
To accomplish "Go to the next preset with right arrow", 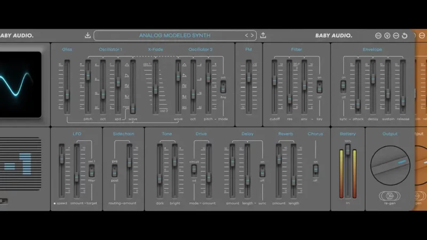I will 252,36.
